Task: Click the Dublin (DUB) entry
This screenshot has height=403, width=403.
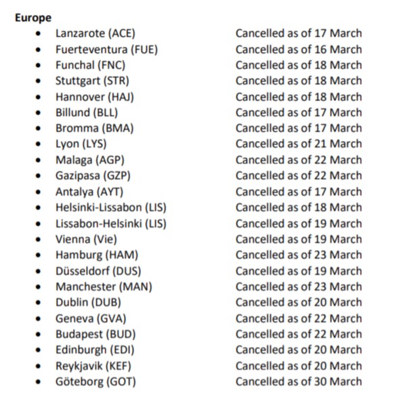Action: point(88,303)
